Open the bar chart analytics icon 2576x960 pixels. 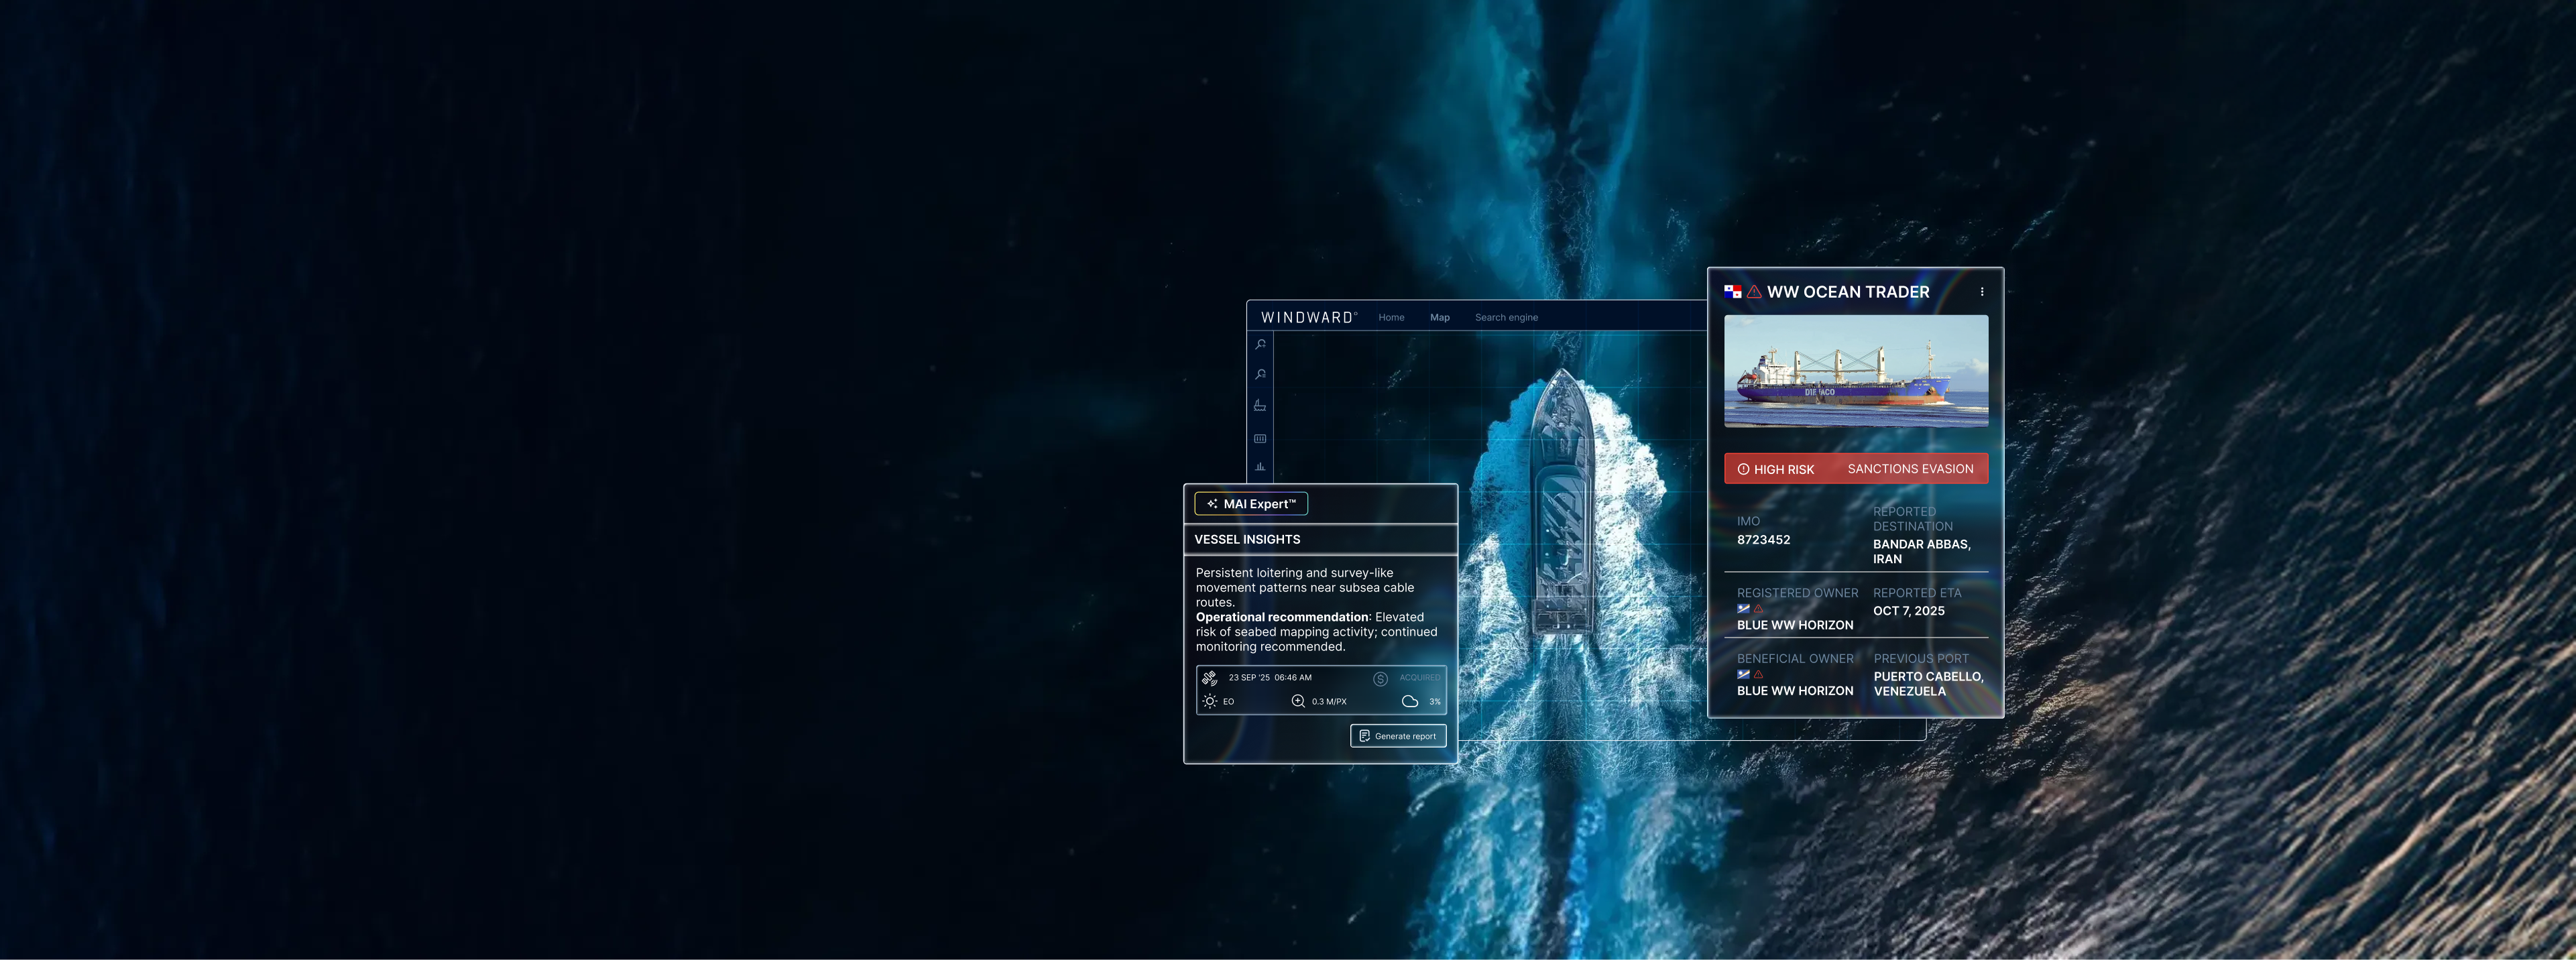[x=1260, y=467]
